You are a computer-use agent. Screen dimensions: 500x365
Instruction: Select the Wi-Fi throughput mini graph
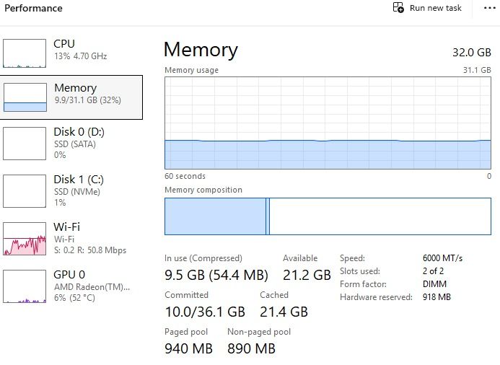point(25,239)
